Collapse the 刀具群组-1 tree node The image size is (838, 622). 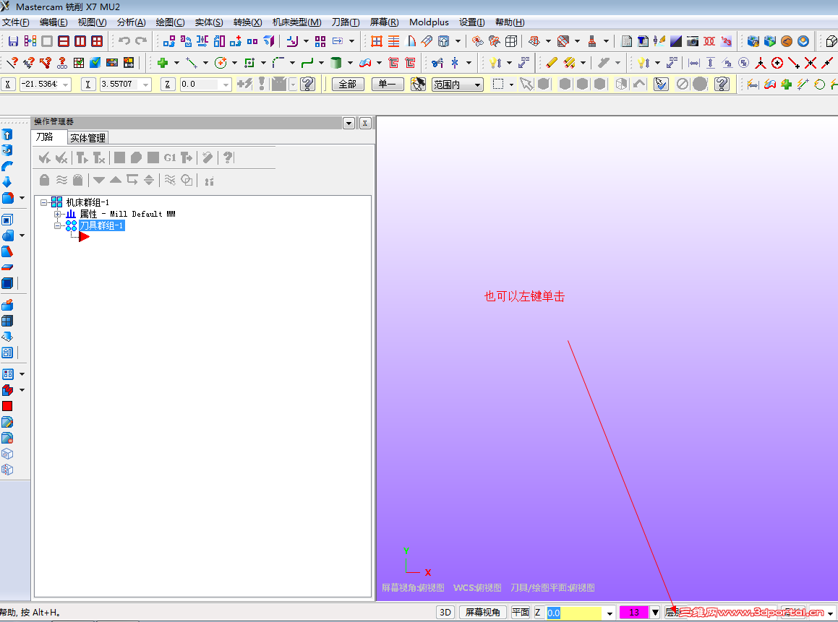(x=57, y=226)
